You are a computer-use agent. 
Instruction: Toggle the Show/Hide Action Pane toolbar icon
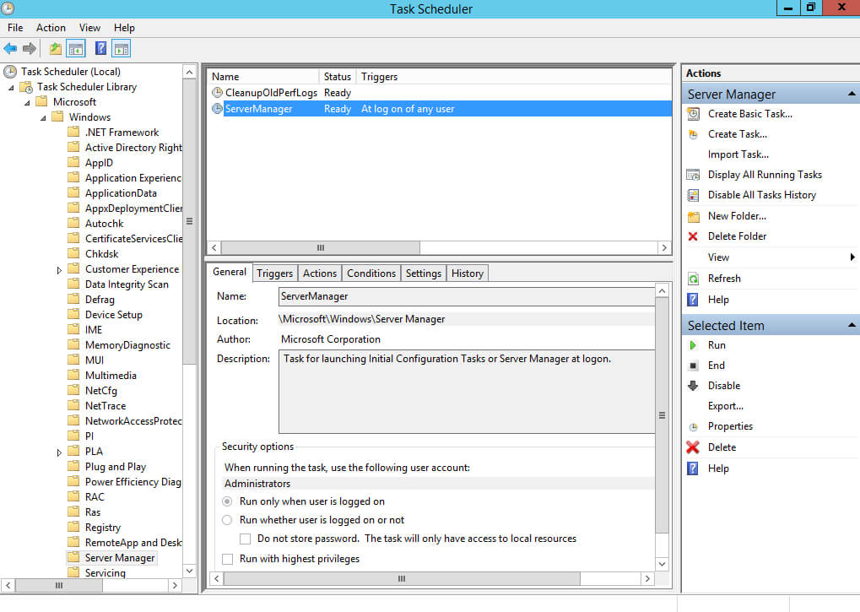(x=122, y=48)
